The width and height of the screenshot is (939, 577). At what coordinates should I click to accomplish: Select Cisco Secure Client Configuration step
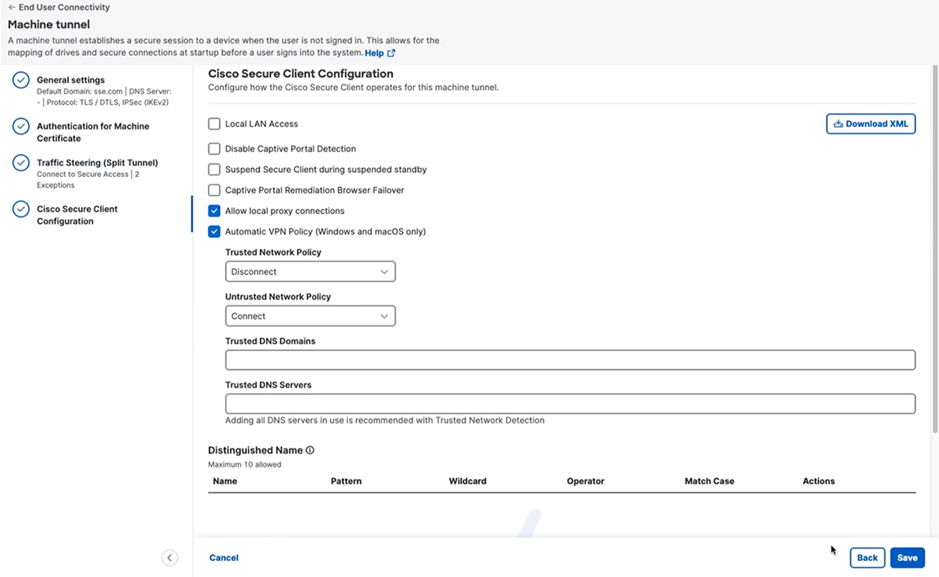pos(77,215)
